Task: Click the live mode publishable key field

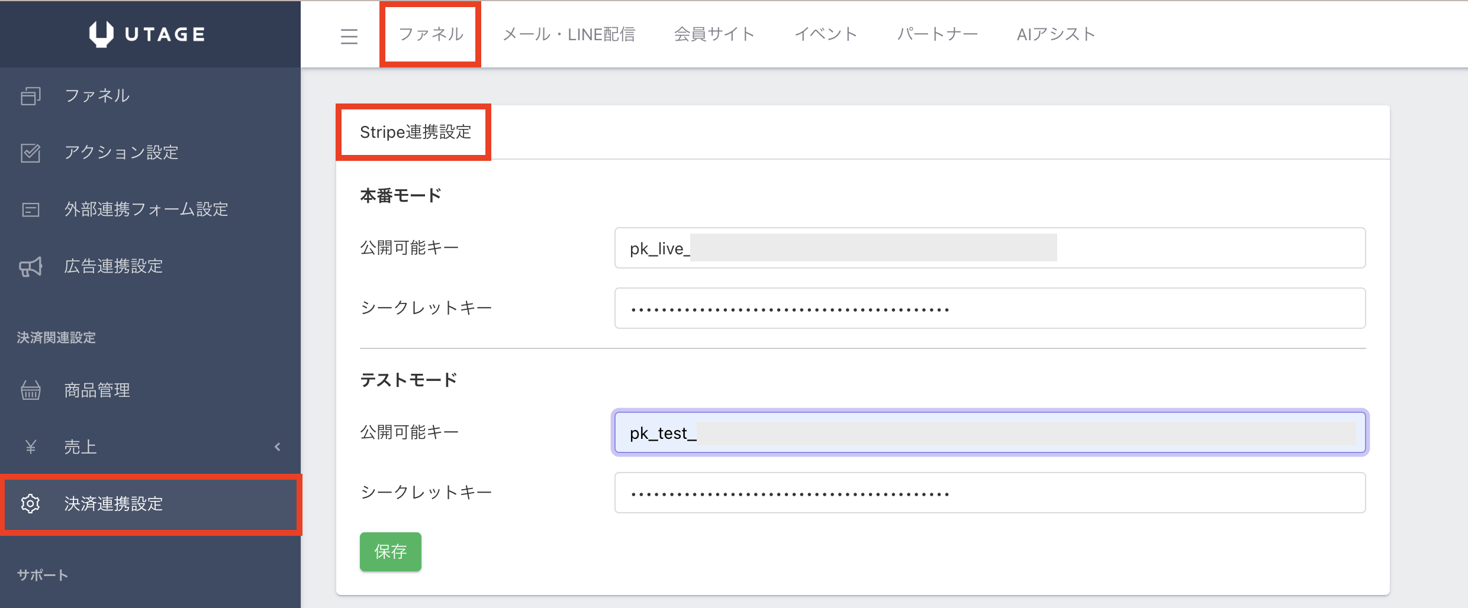Action: (x=990, y=248)
